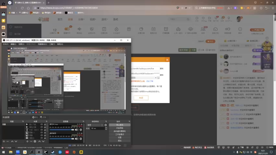
Task: Undock the 控件 panel via header icon
Action: [129, 122]
